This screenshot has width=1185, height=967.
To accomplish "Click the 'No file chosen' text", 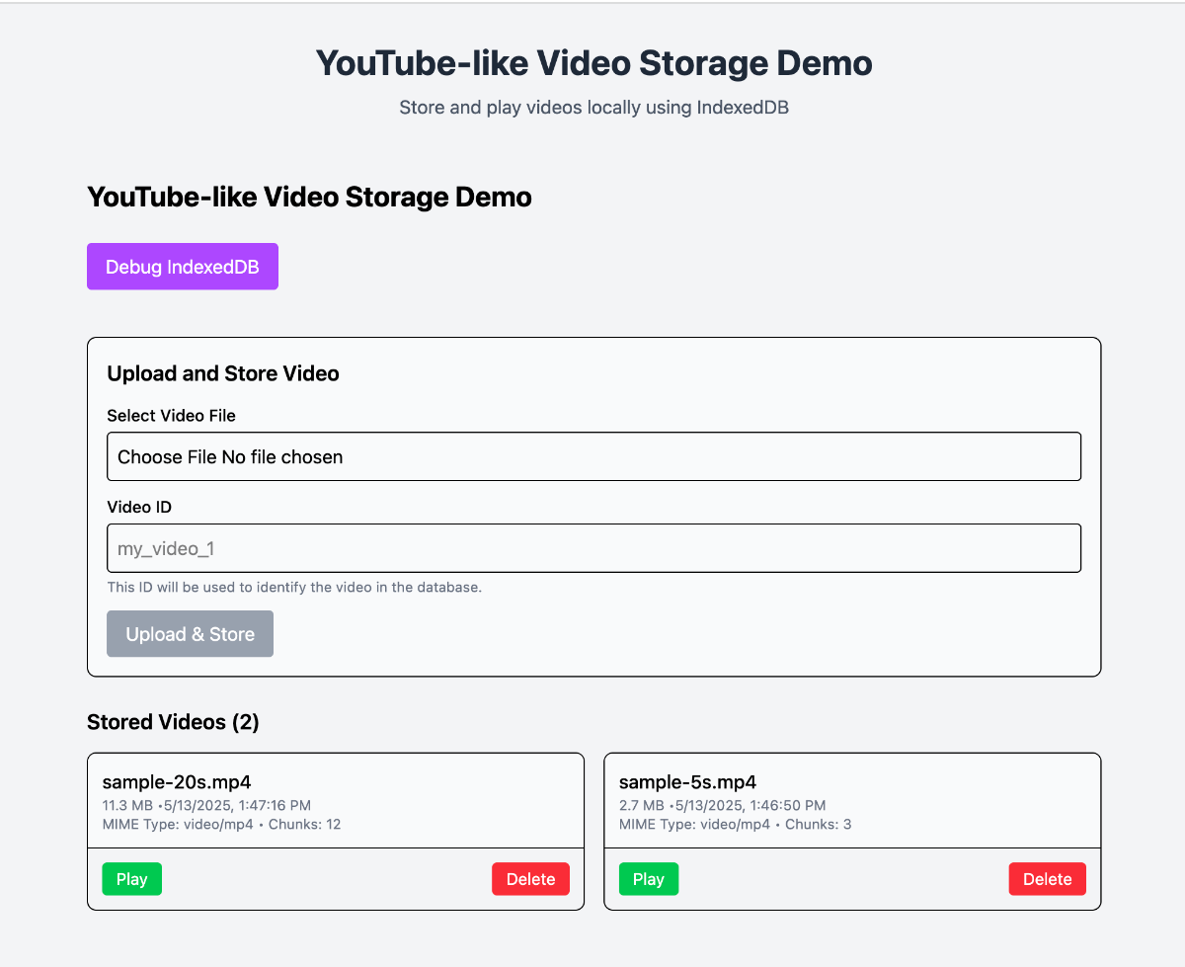I will [x=282, y=457].
